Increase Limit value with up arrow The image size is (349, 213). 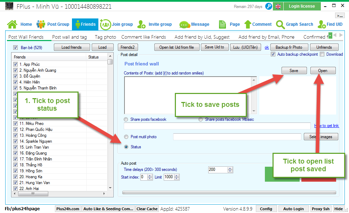177,175
